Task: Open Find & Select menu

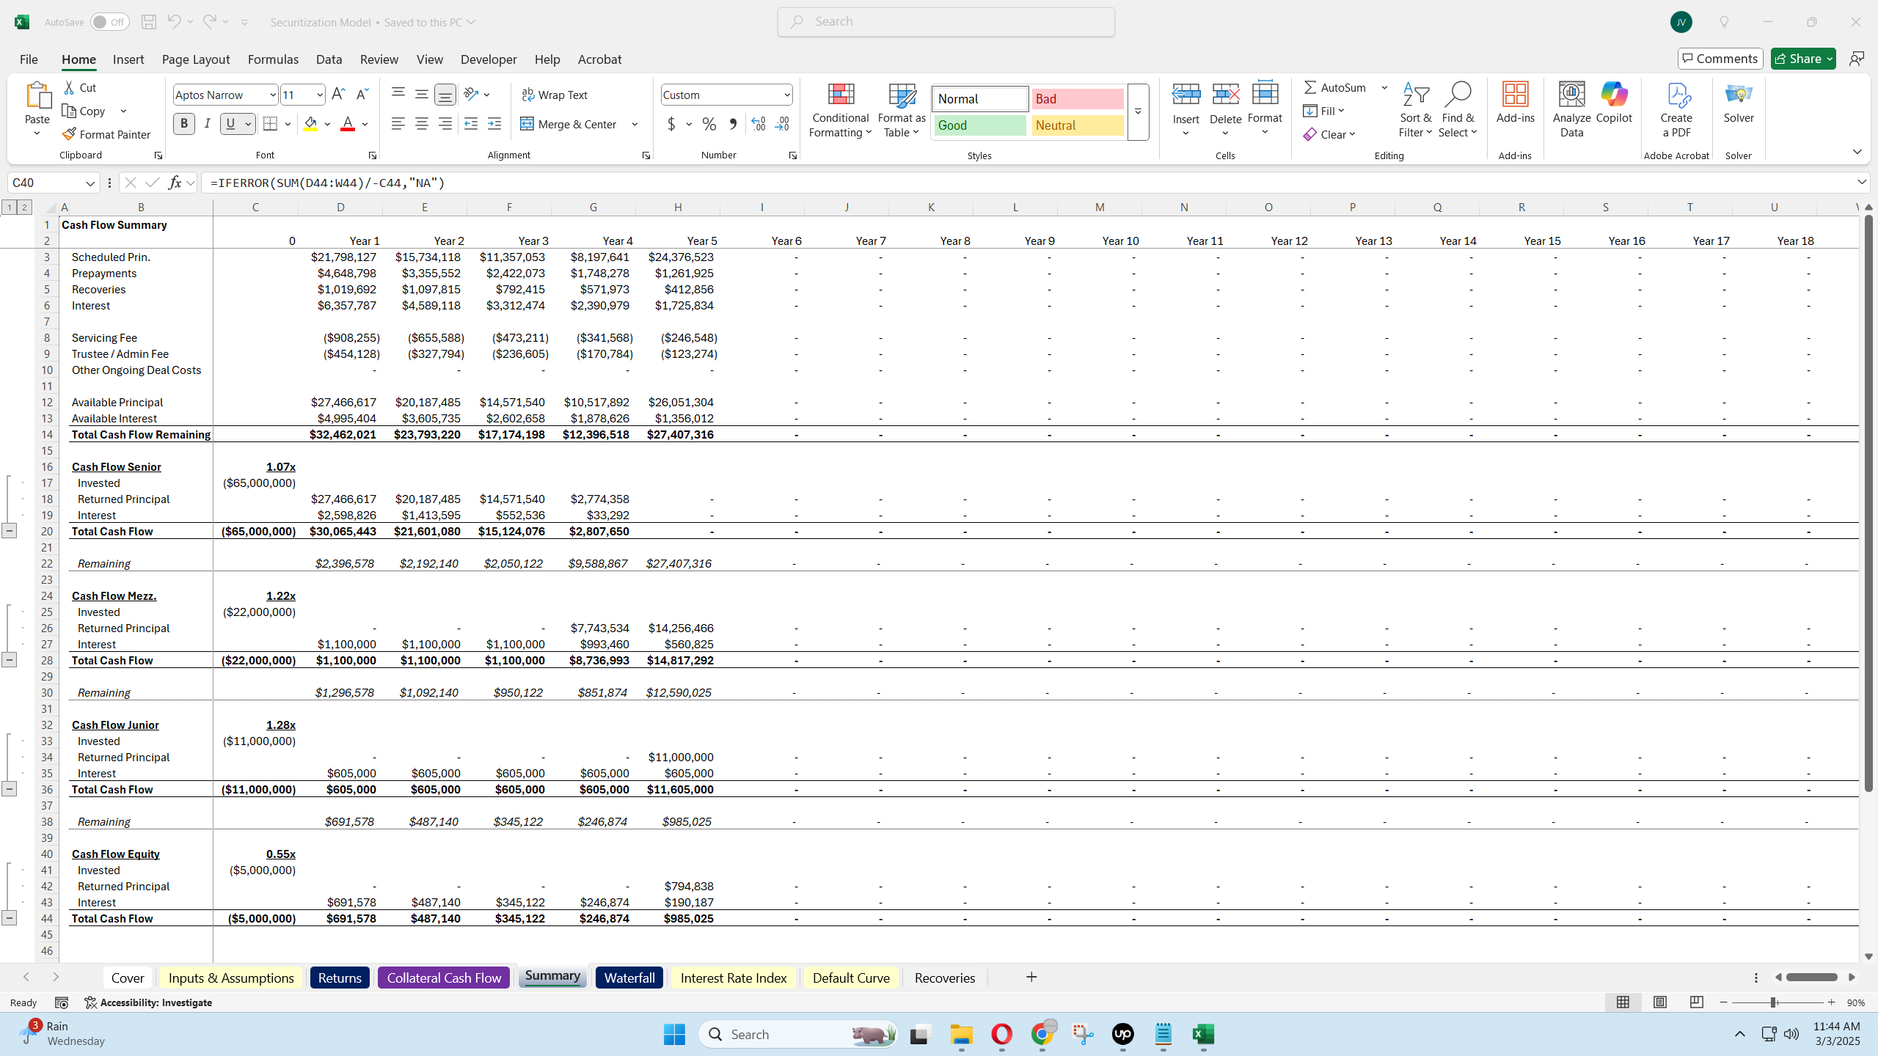Action: (1457, 110)
